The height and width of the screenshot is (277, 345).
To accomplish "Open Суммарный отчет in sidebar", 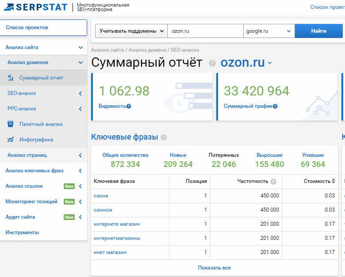I will click(43, 78).
